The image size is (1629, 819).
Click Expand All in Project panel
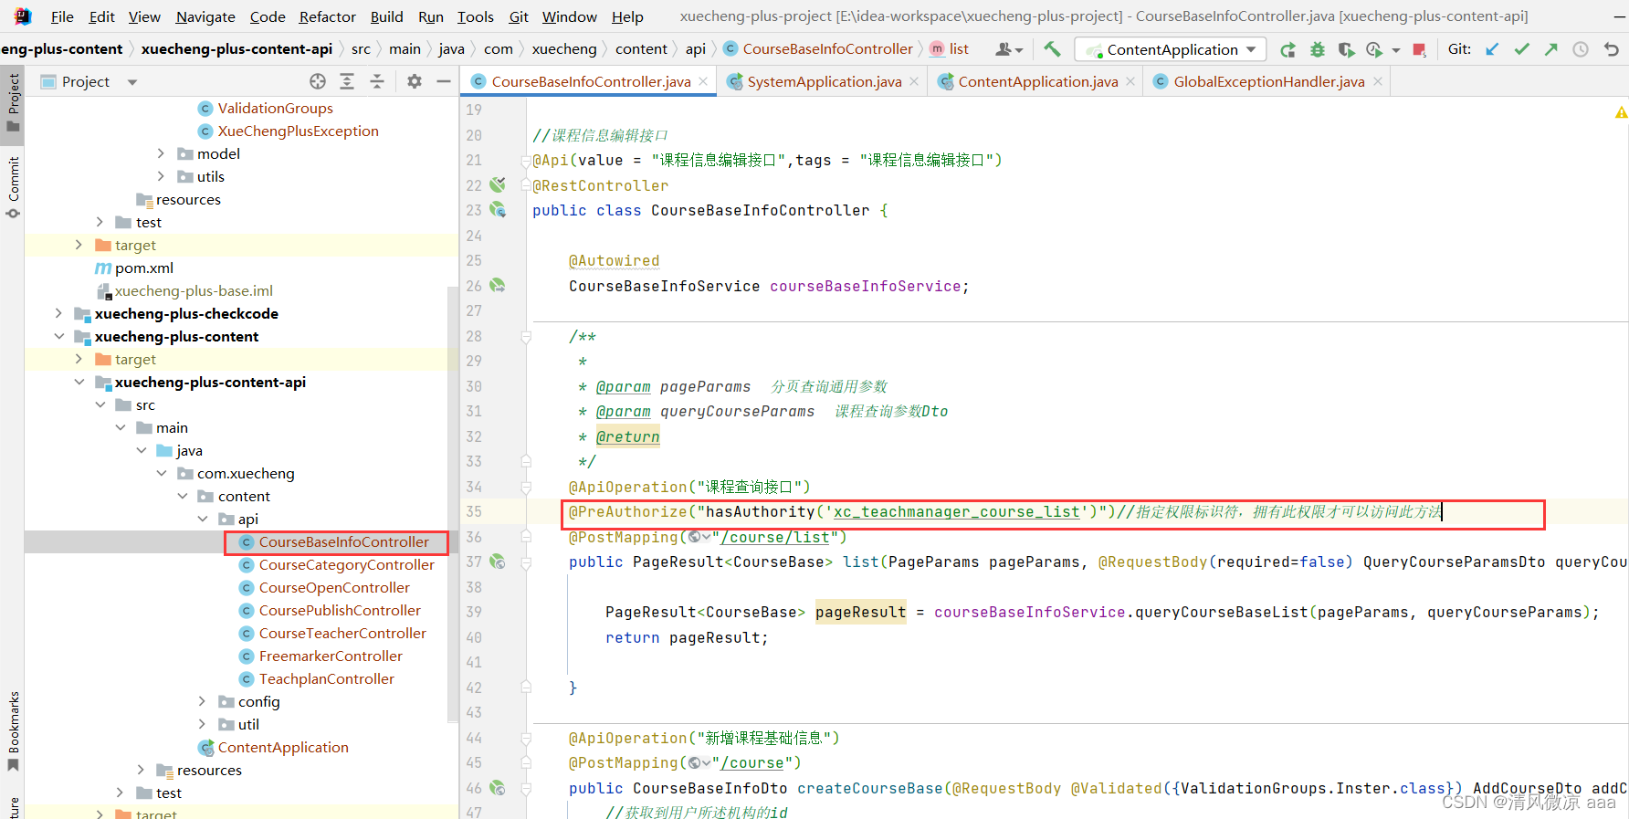pyautogui.click(x=347, y=81)
